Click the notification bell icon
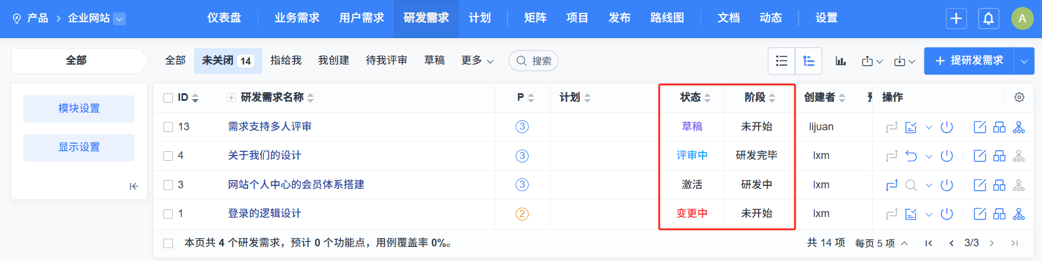Image resolution: width=1042 pixels, height=261 pixels. tap(988, 19)
